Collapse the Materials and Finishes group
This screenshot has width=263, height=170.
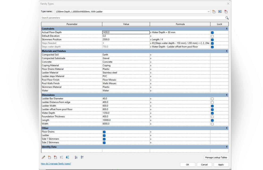[227, 51]
